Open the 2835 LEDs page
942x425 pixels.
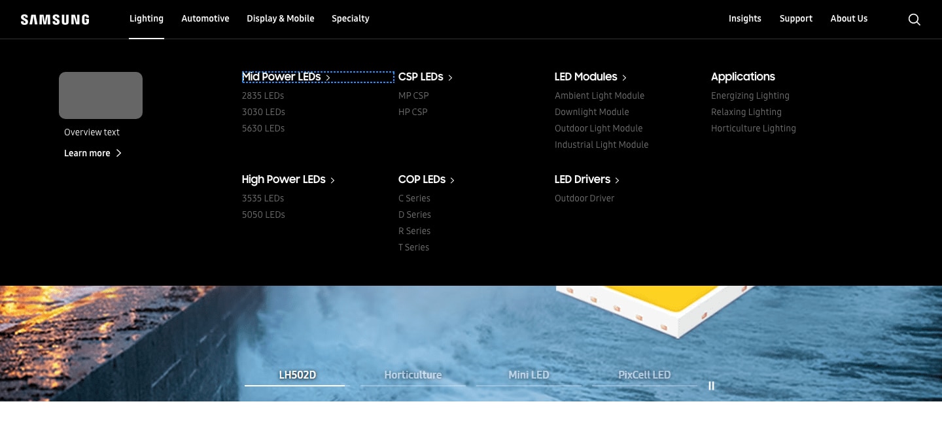tap(263, 95)
